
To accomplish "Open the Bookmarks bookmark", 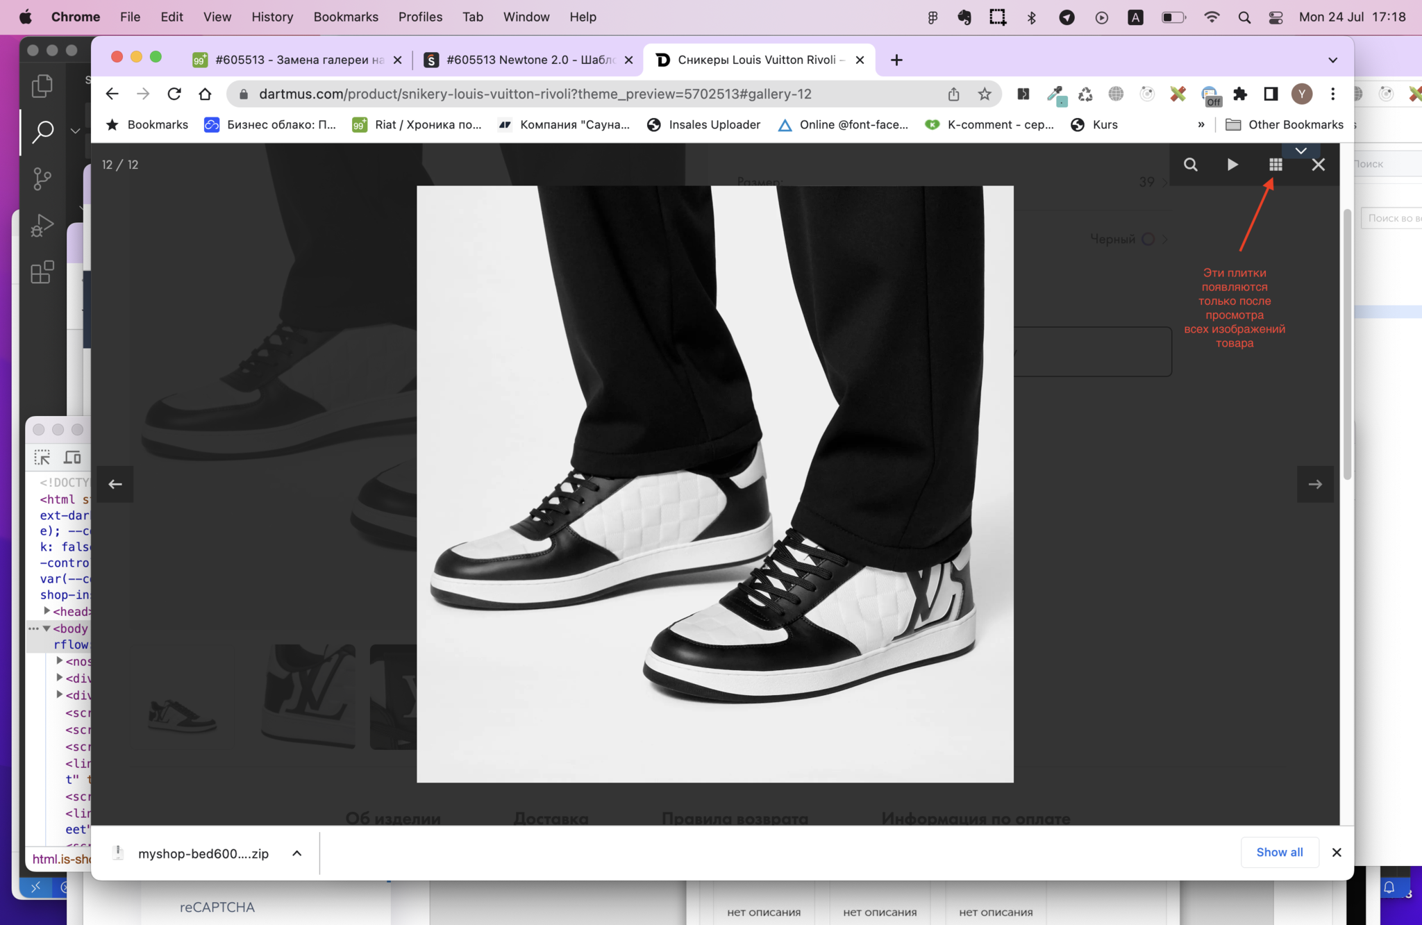I will click(147, 124).
